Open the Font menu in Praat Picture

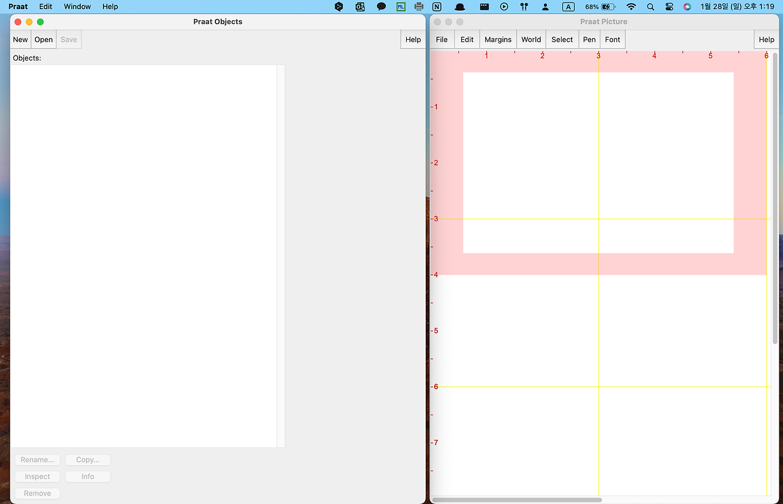(612, 40)
